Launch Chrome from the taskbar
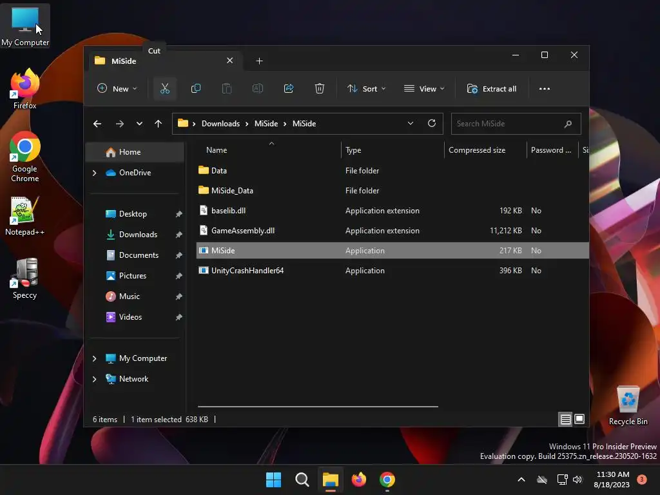660x495 pixels. [x=387, y=480]
